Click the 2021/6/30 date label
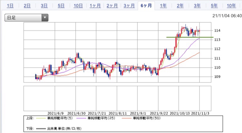The image size is (242, 133). (76, 114)
